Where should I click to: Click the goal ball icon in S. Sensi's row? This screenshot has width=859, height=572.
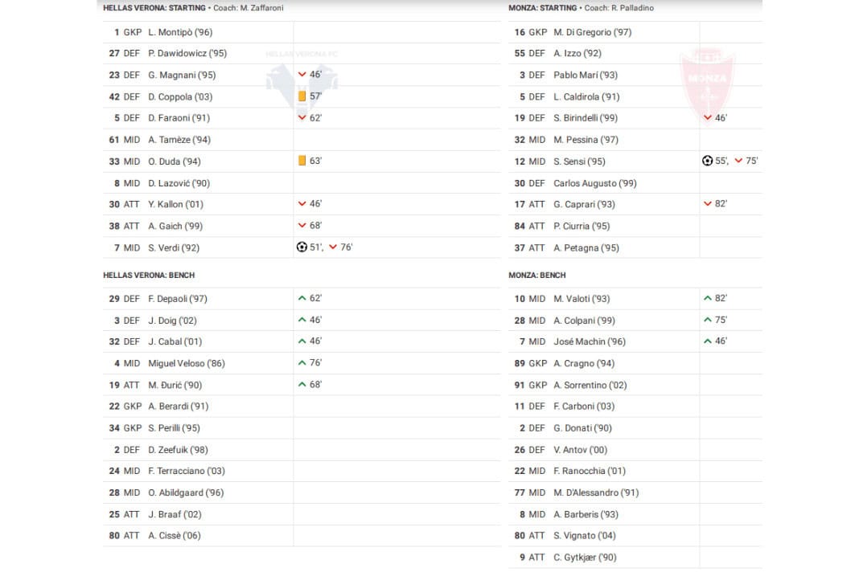point(707,161)
